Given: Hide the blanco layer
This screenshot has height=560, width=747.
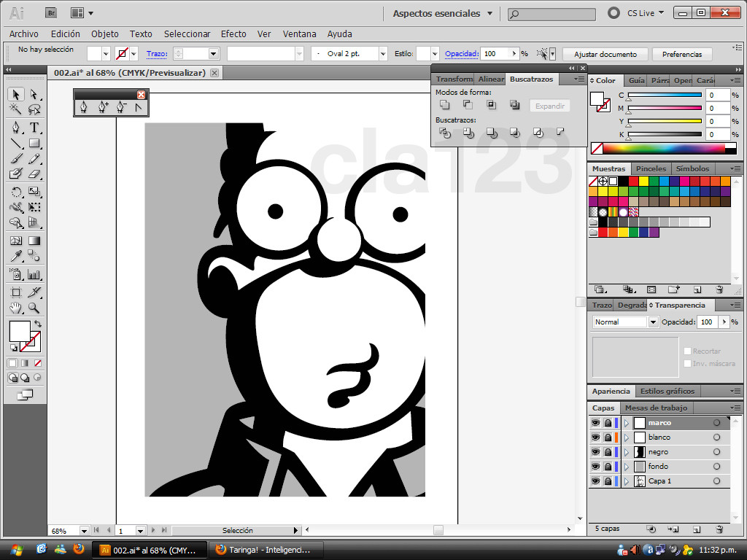Looking at the screenshot, I should (595, 437).
